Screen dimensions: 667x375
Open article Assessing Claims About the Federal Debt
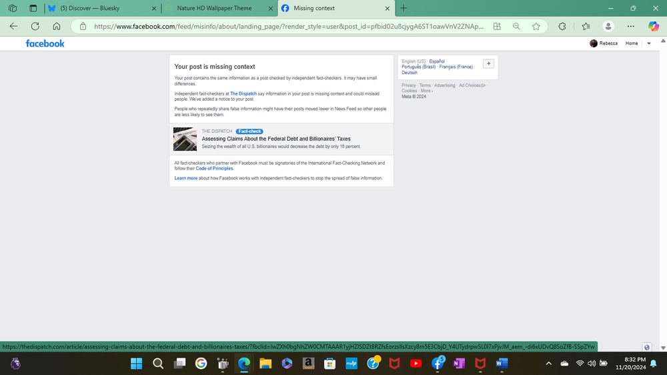[276, 139]
